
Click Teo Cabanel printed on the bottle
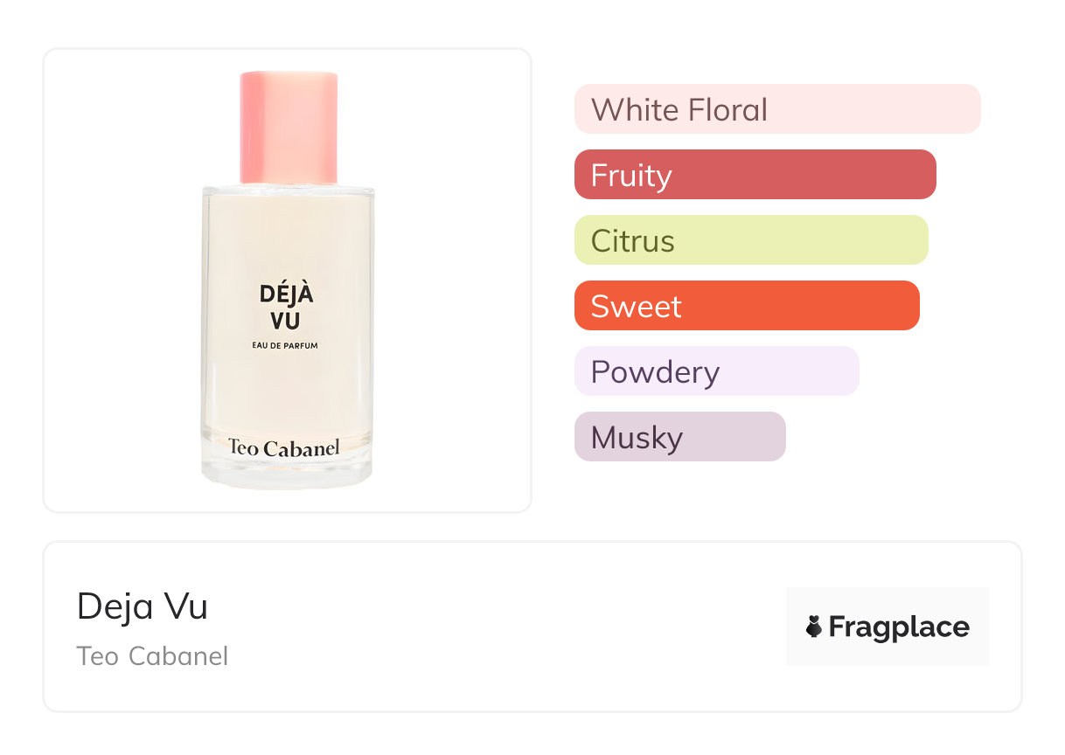pyautogui.click(x=284, y=447)
